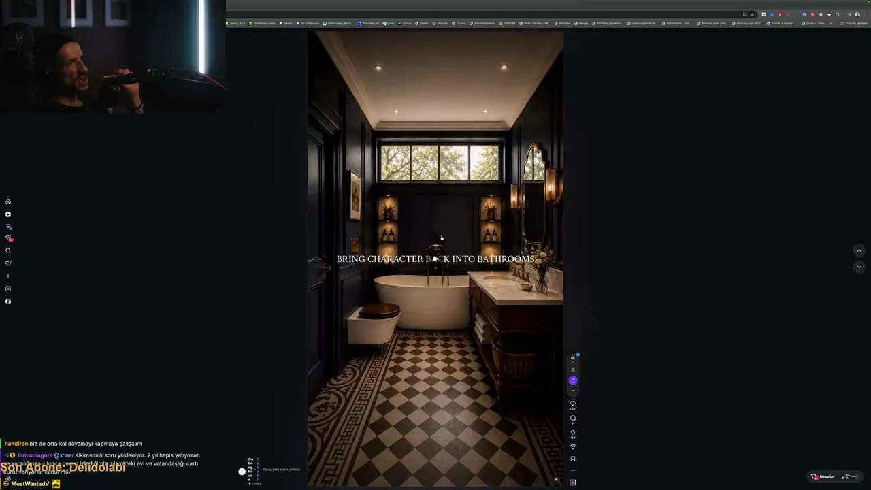Play the reel using center play button
This screenshot has width=871, height=490.
[435, 259]
